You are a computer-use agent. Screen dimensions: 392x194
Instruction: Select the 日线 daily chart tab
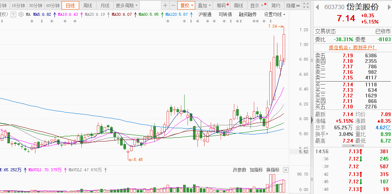70,5
